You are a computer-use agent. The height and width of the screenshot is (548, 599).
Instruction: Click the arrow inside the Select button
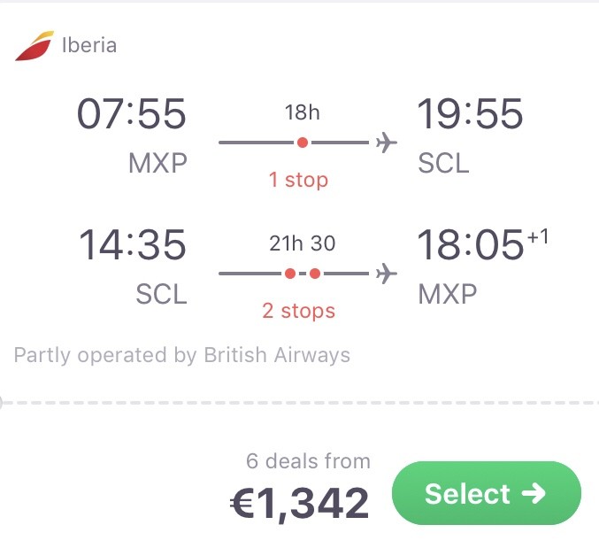534,493
